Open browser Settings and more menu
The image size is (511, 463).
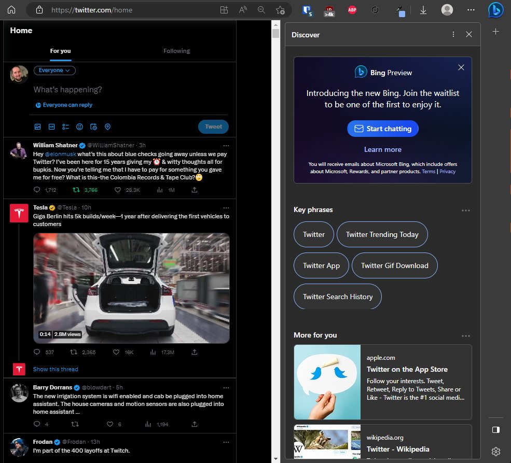pos(471,10)
